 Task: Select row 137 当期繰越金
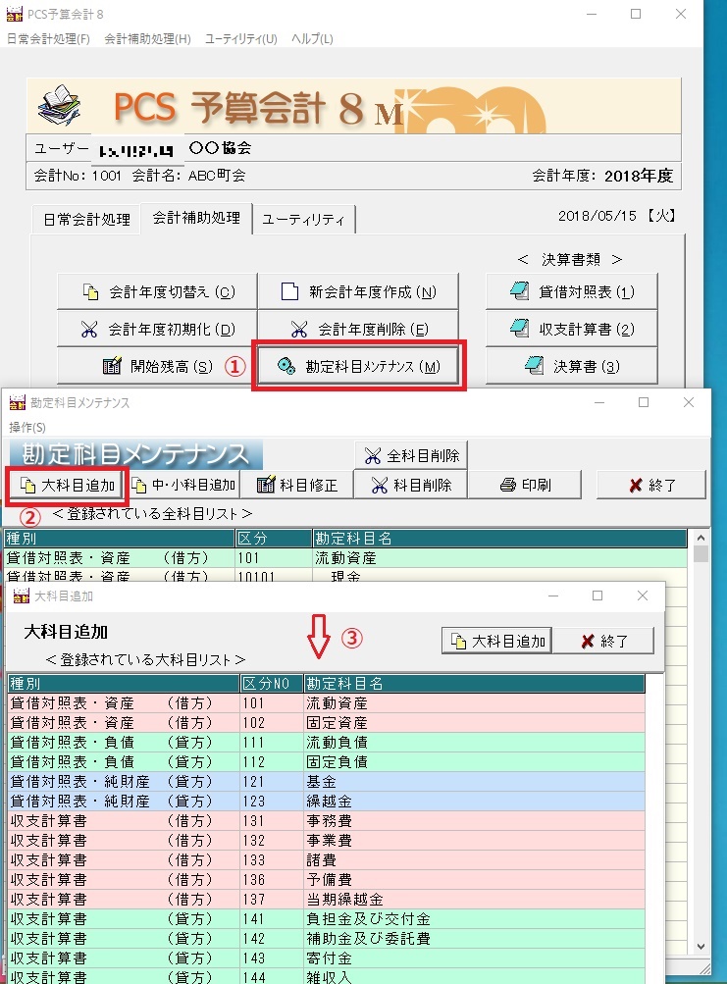click(x=327, y=900)
